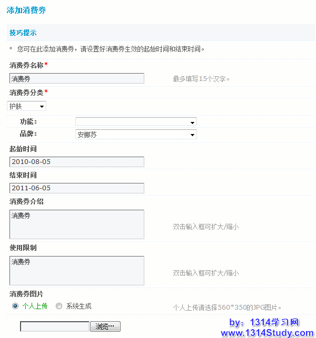Open the 护肤 category dropdown

tap(27, 106)
